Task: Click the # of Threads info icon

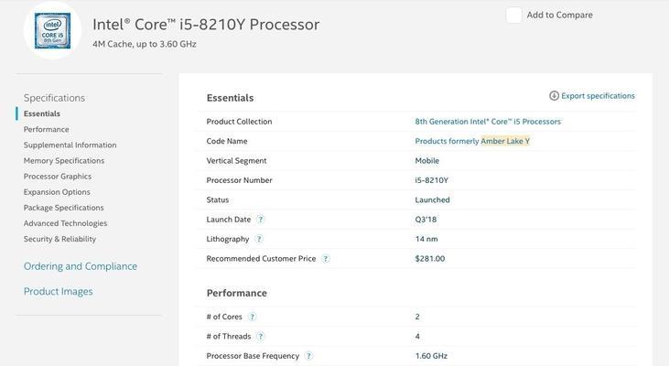Action: [261, 337]
